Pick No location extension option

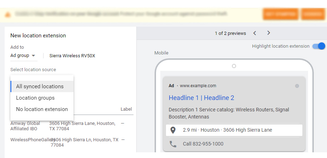click(x=42, y=109)
